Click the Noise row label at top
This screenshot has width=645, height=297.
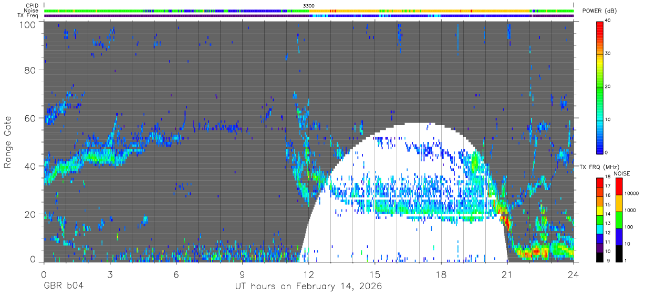[32, 10]
